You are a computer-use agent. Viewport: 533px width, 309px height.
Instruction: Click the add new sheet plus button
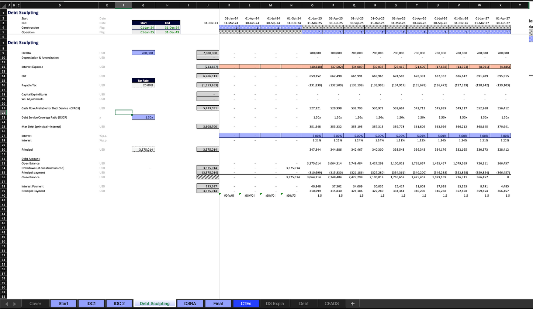click(353, 304)
